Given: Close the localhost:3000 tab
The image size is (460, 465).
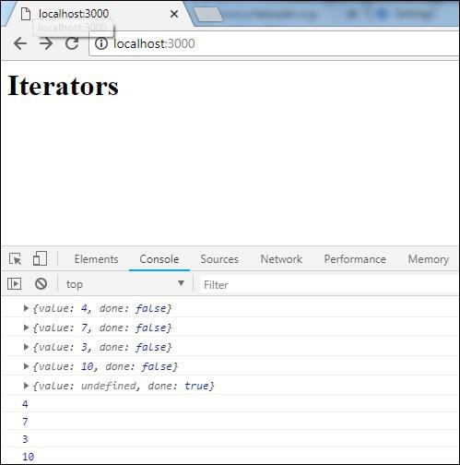Looking at the screenshot, I should click(174, 14).
